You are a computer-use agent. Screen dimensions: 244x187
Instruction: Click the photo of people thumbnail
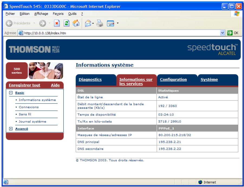(46, 71)
